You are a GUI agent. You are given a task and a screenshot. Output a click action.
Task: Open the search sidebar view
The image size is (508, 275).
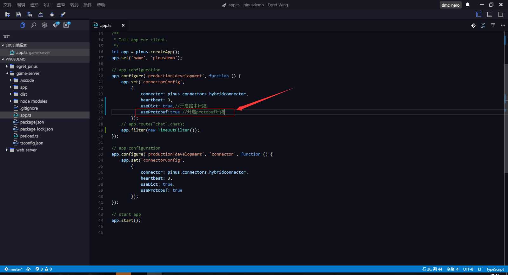tap(33, 25)
